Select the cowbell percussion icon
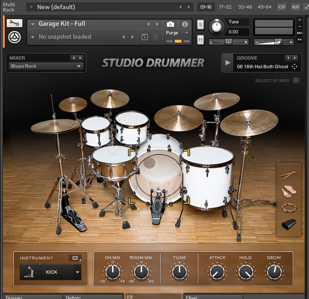This screenshot has width=309, height=299. click(289, 225)
